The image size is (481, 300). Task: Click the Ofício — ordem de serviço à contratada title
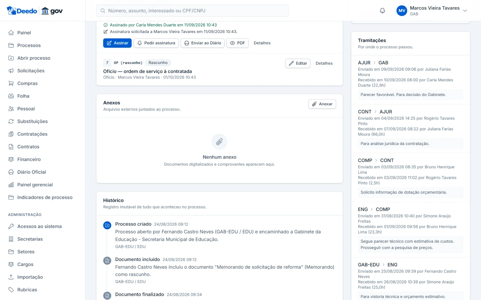pos(147,71)
